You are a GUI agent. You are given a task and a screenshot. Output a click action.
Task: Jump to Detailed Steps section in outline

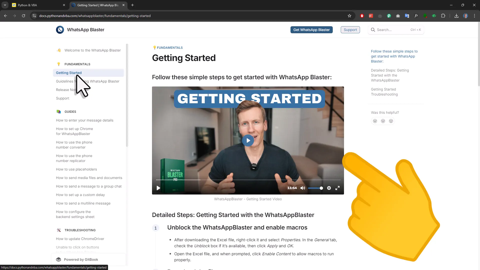click(390, 75)
